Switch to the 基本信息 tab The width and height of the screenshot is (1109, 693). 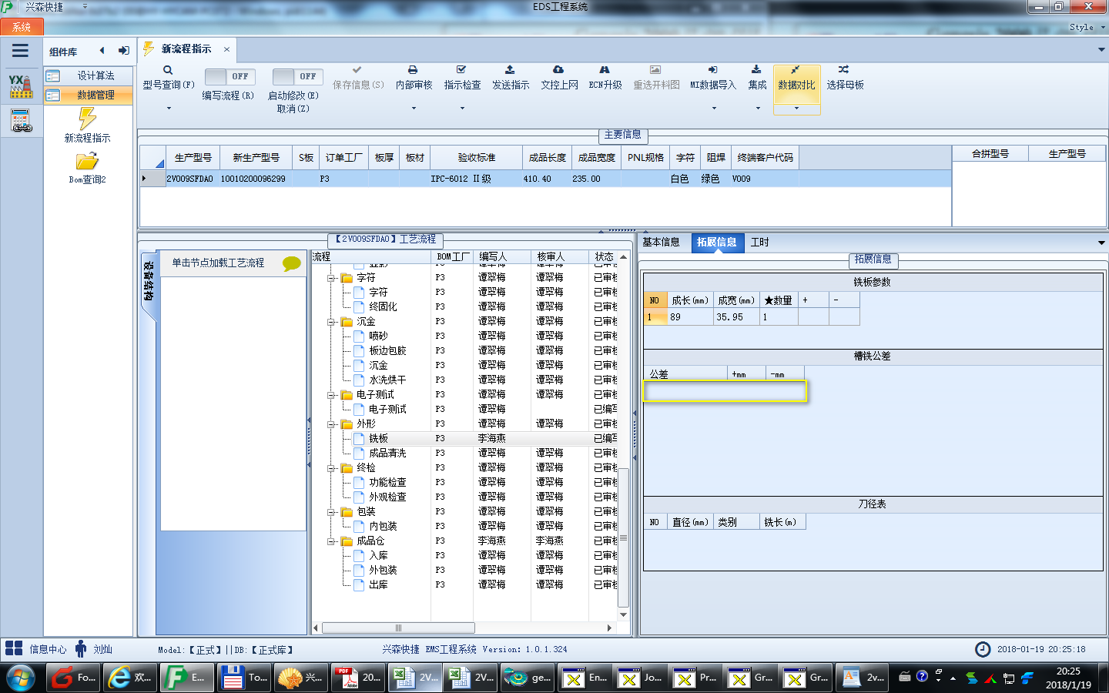click(661, 242)
